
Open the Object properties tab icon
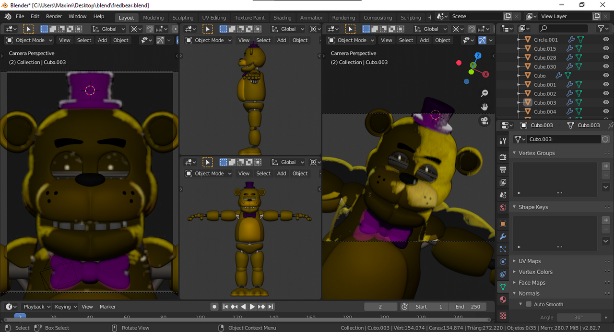[503, 224]
